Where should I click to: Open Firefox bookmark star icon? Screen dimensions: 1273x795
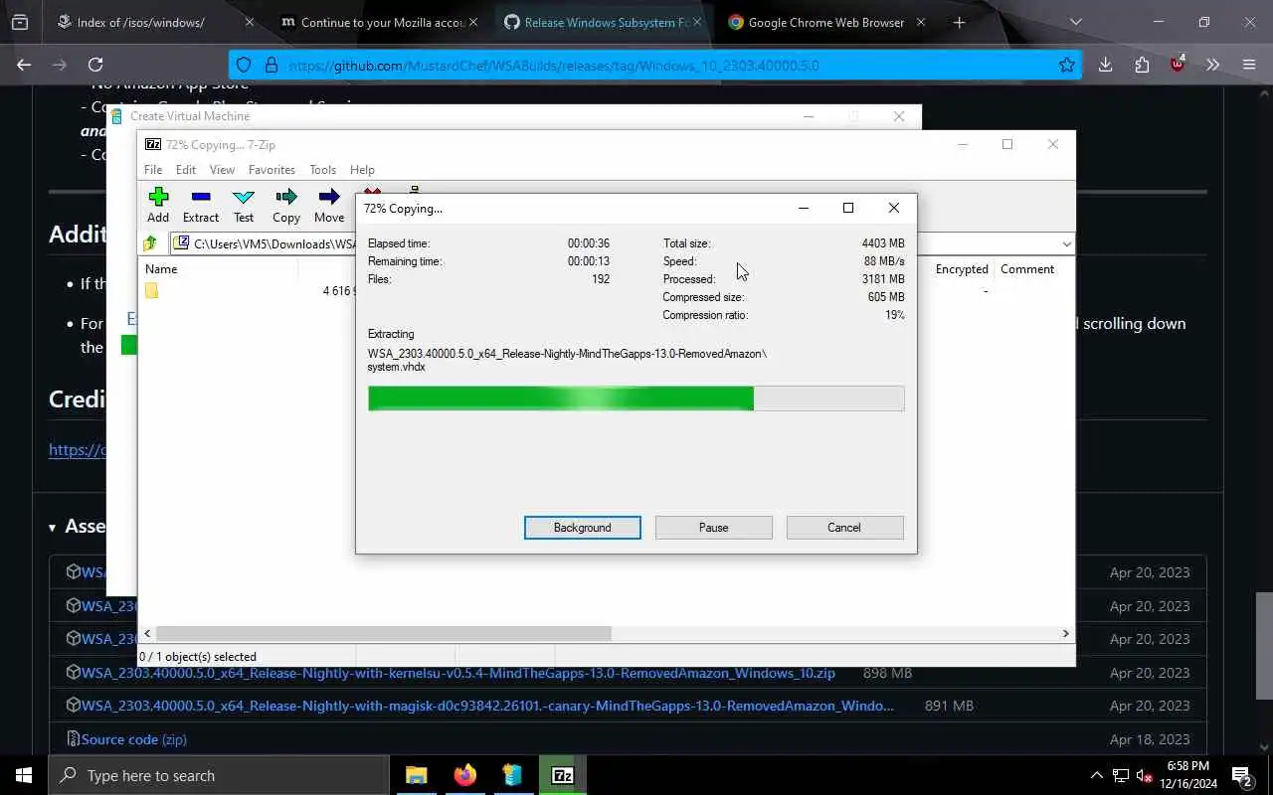(1067, 65)
